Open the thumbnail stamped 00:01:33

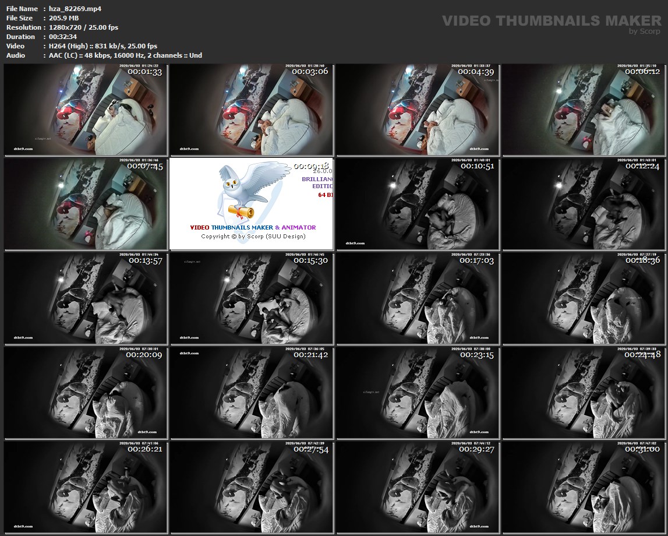(86, 110)
